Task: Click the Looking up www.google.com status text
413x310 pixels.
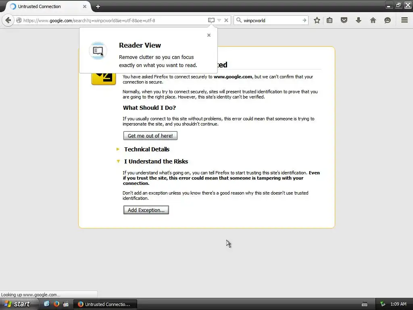Action: [31, 295]
